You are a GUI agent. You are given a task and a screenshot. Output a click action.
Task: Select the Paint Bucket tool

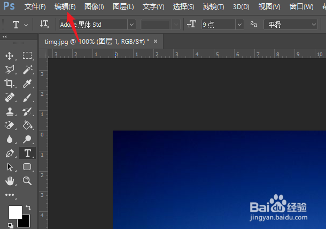click(27, 125)
